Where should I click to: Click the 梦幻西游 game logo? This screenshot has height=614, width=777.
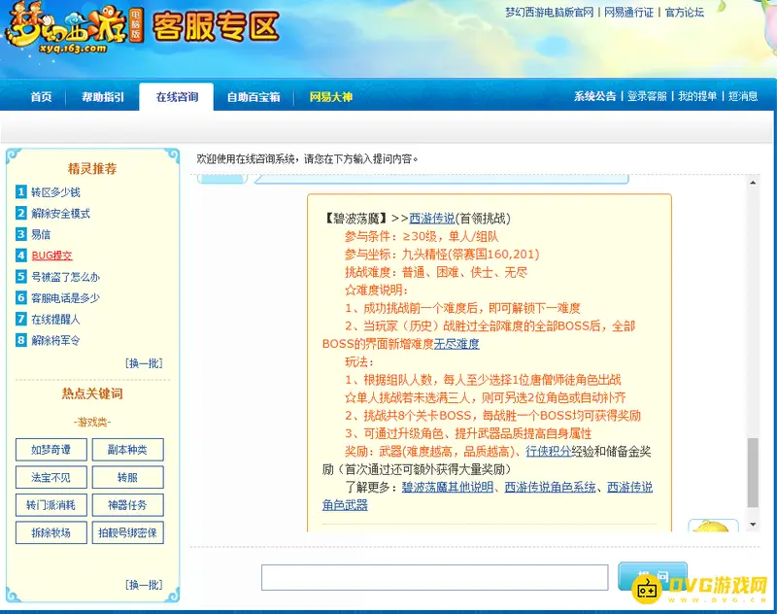(75, 29)
